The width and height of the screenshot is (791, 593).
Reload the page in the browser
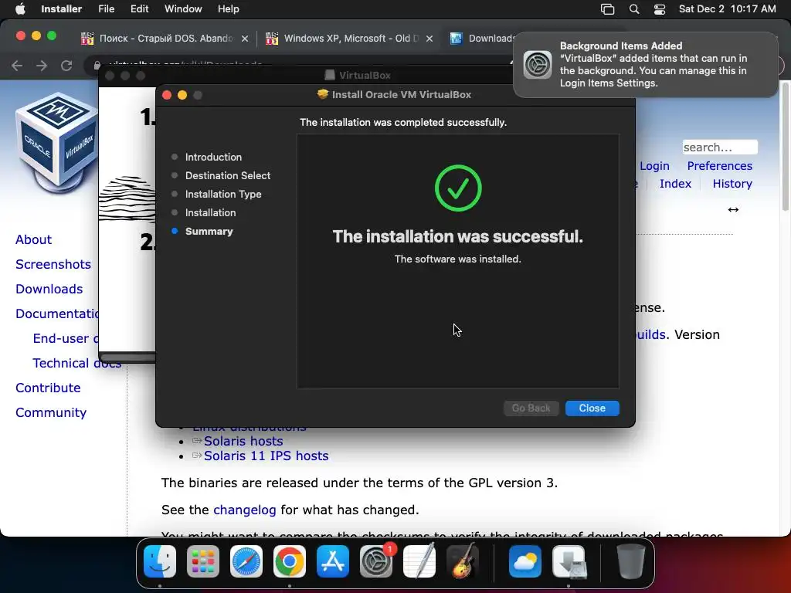66,66
